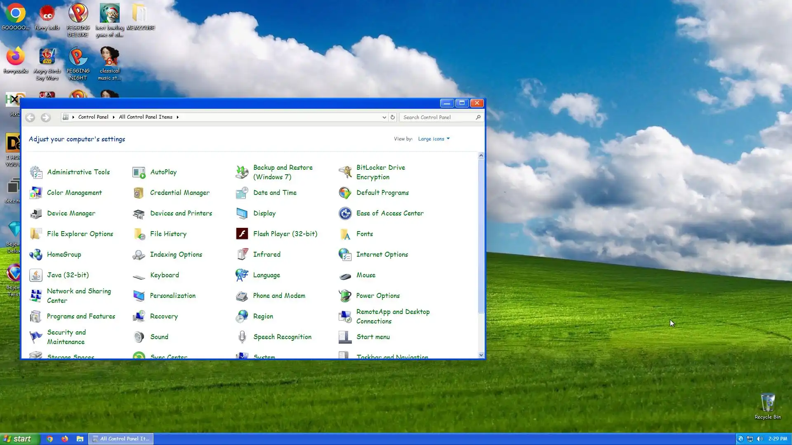
Task: Open the Color Management icon
Action: tap(36, 192)
